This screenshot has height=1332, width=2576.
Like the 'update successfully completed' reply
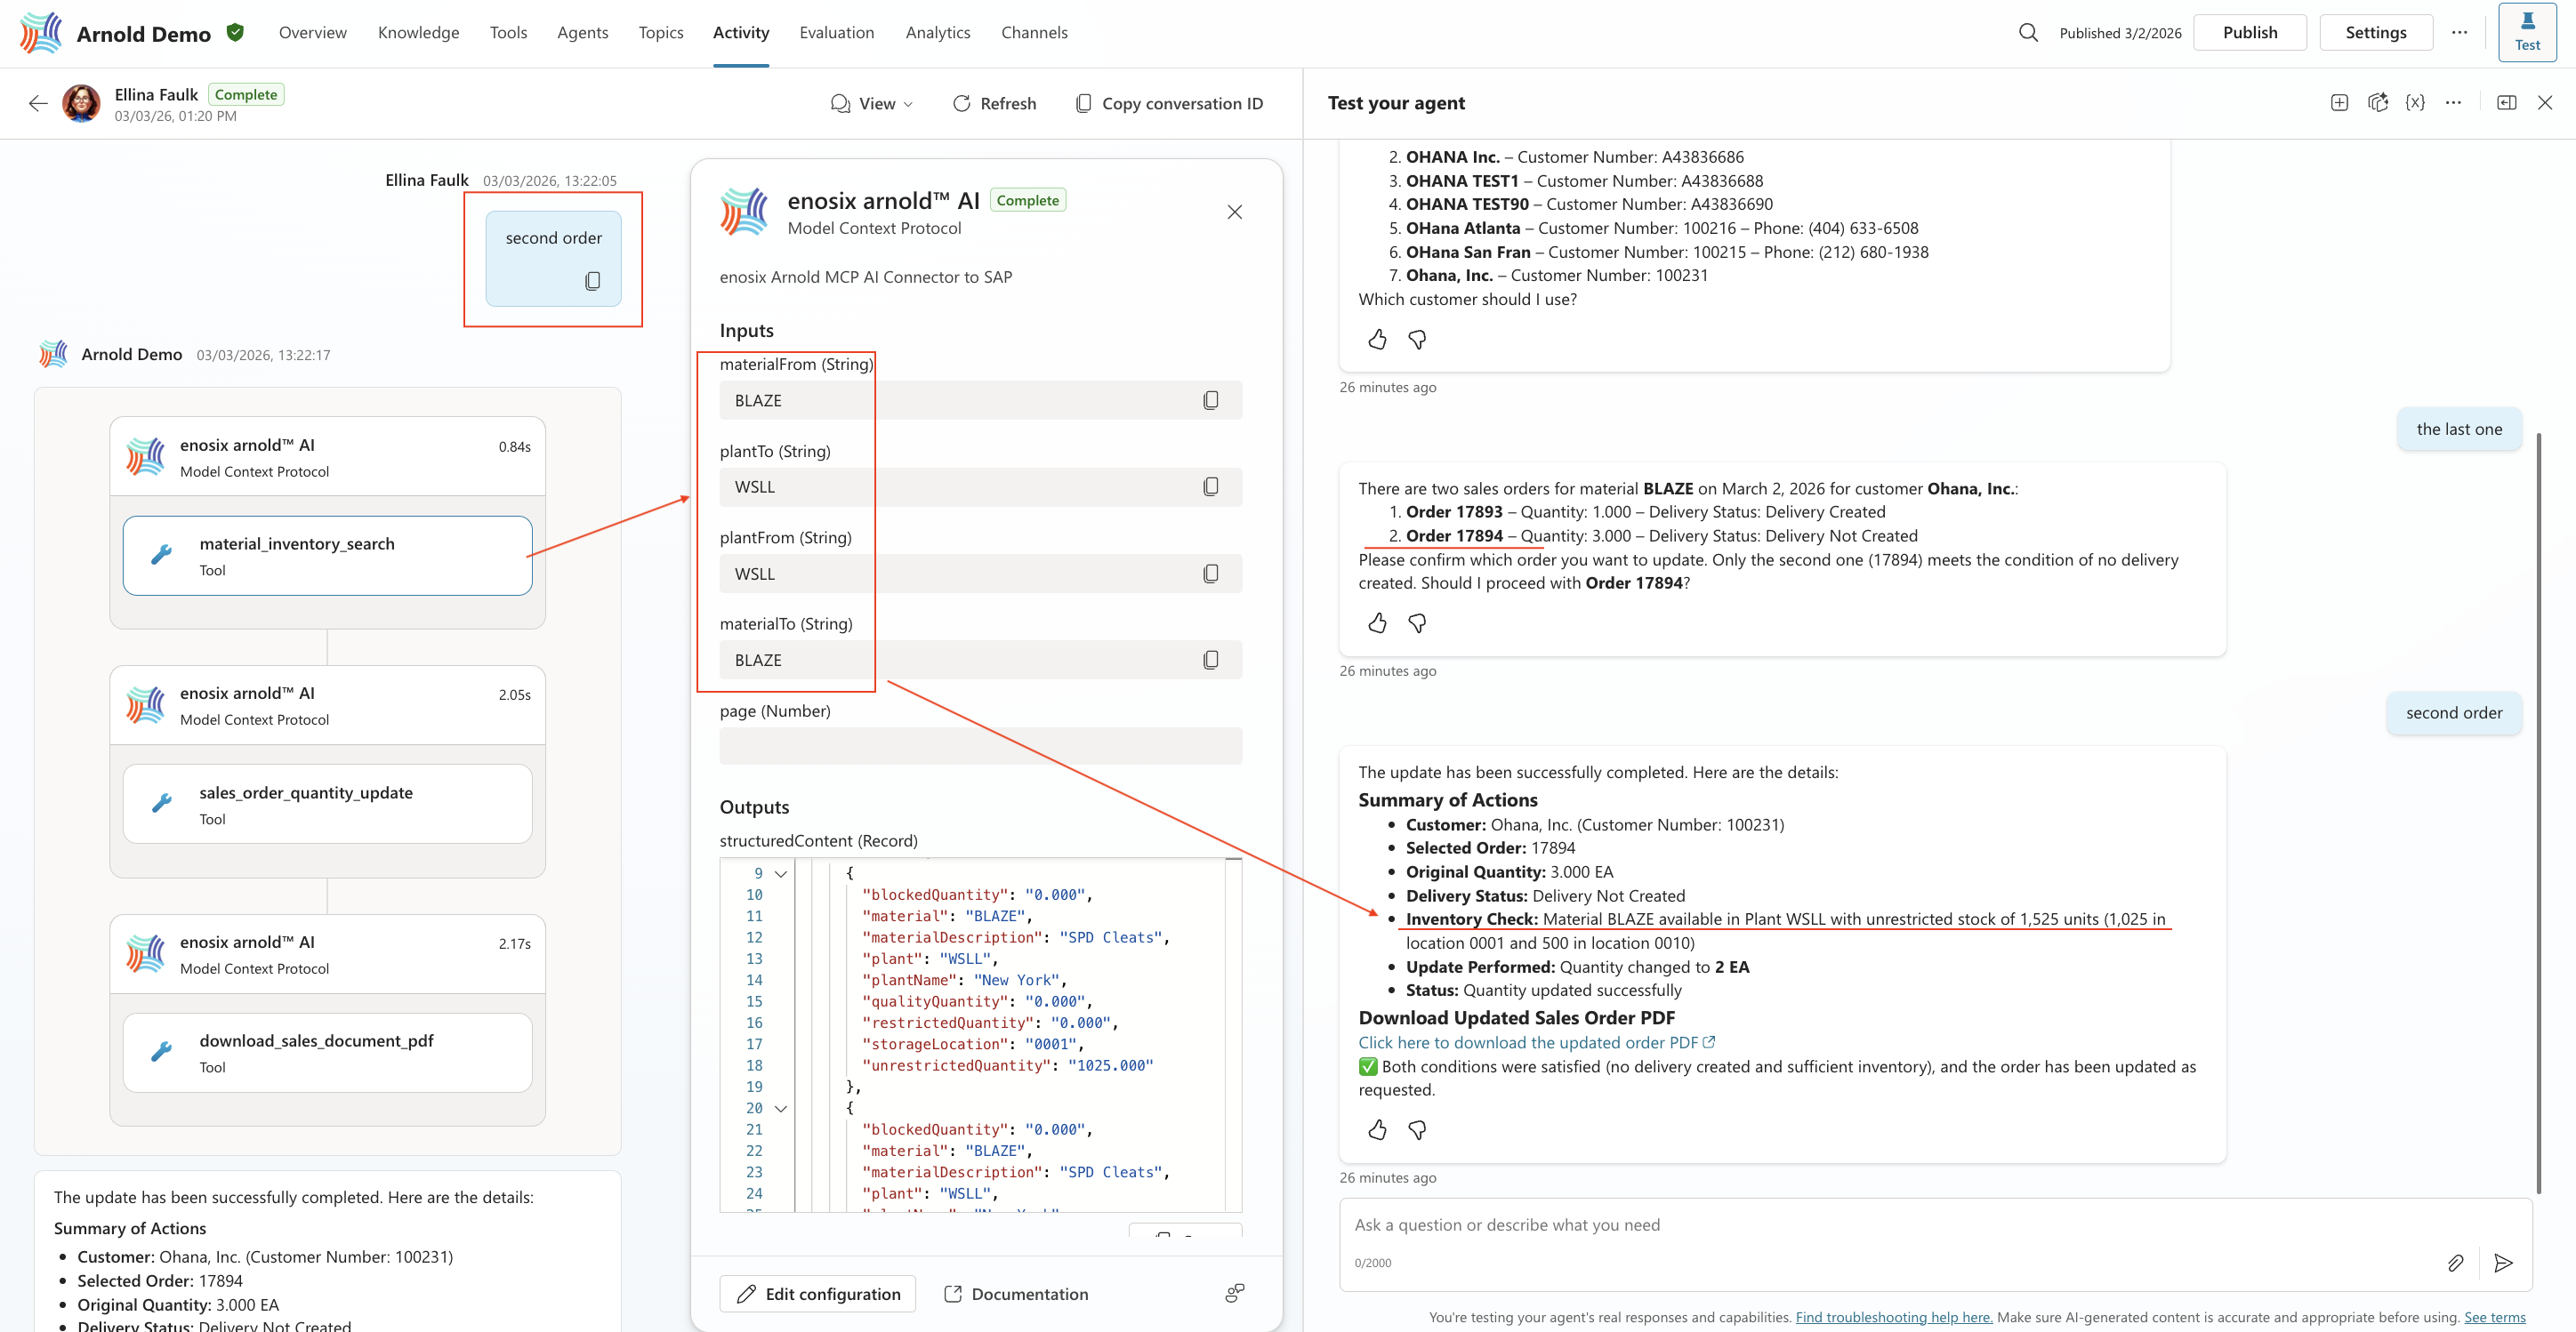[1377, 1130]
